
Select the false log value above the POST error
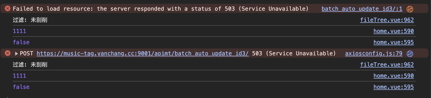tap(21, 42)
